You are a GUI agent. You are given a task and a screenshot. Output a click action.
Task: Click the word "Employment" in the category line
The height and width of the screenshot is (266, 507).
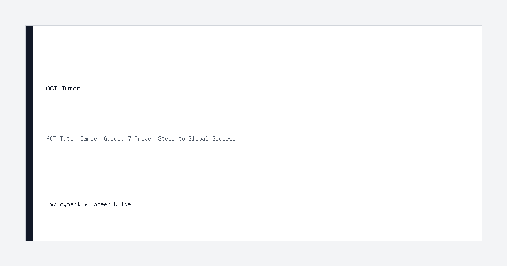coord(63,204)
